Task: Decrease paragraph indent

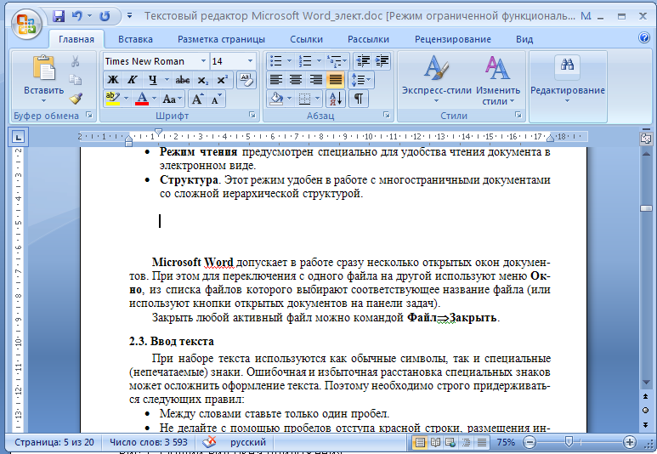Action: [363, 61]
